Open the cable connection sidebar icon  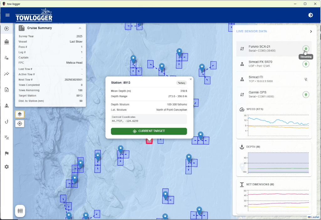point(7,58)
